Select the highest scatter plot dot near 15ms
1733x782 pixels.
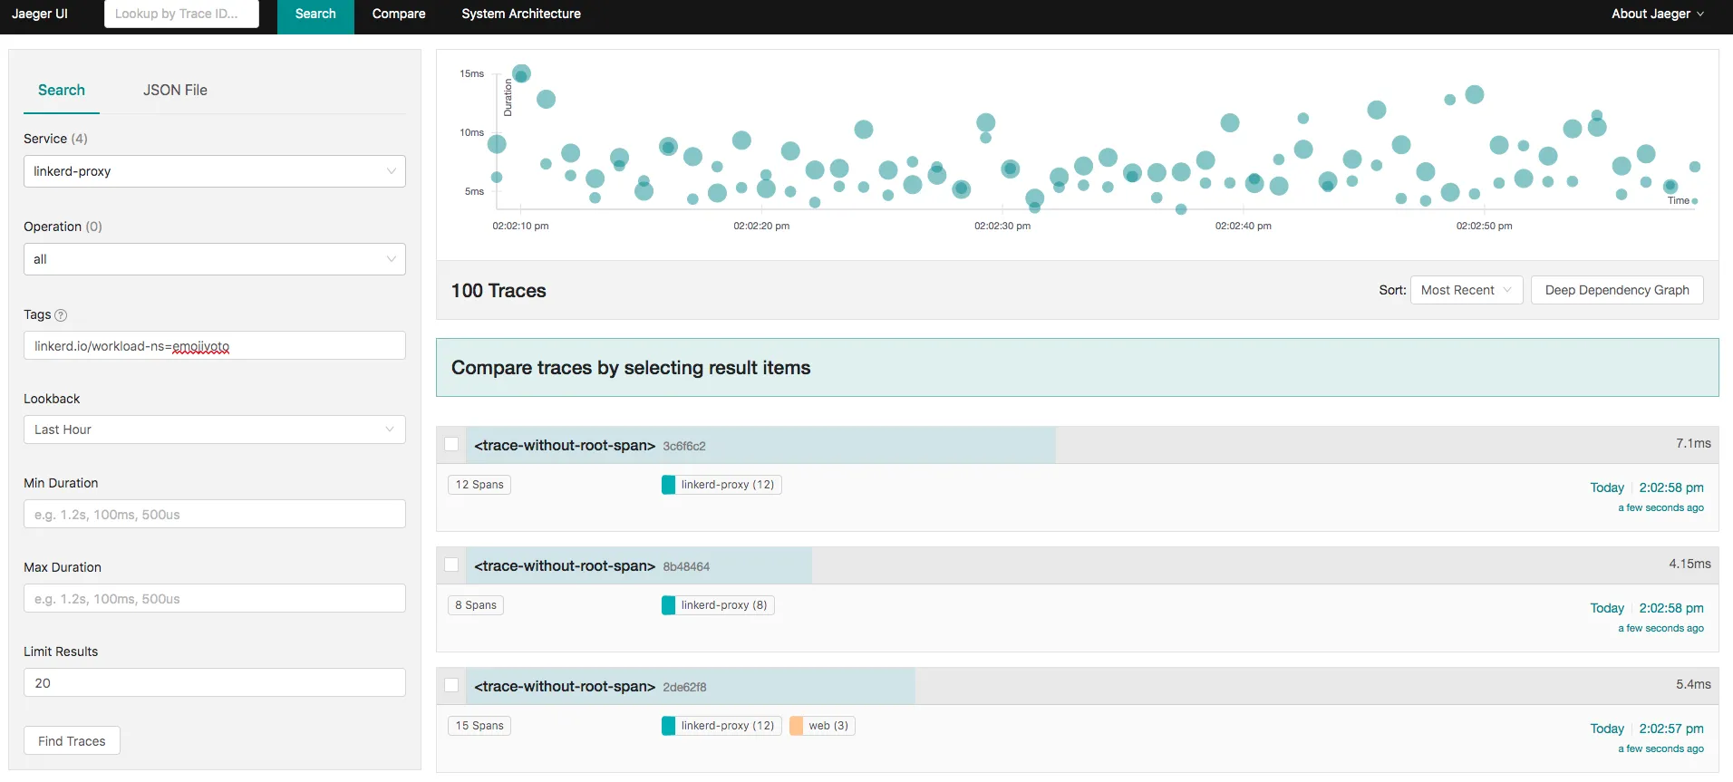pos(521,73)
